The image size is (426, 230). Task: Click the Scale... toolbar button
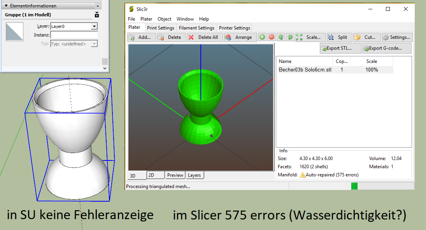click(310, 37)
